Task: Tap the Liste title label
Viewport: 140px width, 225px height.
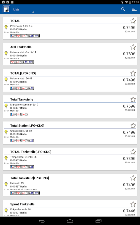Action: pyautogui.click(x=16, y=9)
